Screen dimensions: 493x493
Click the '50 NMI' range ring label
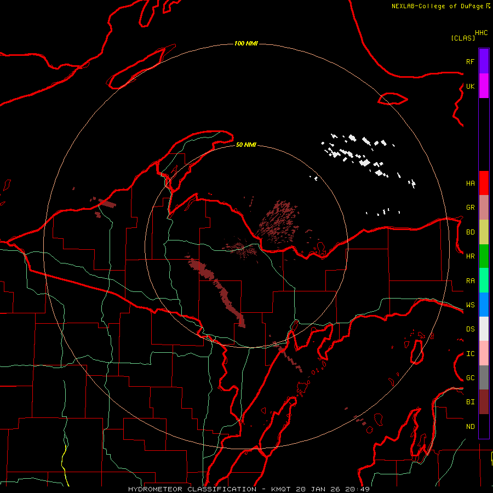246,145
